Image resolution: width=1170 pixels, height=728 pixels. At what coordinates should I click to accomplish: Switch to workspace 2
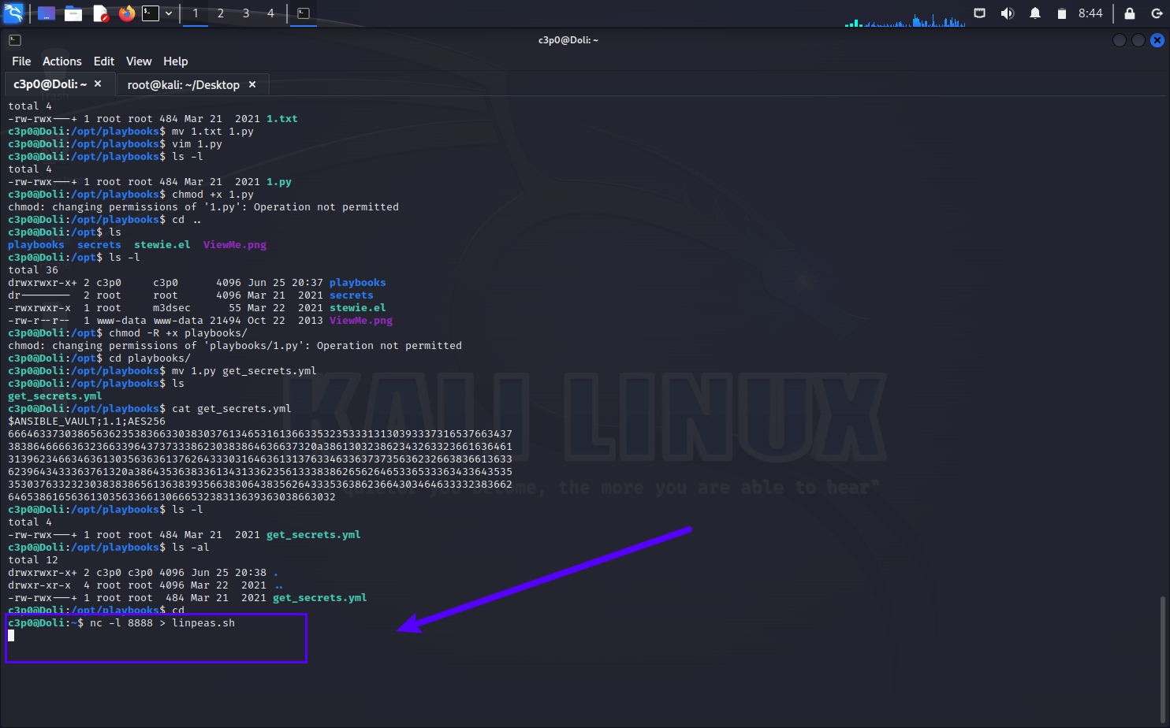click(x=221, y=13)
